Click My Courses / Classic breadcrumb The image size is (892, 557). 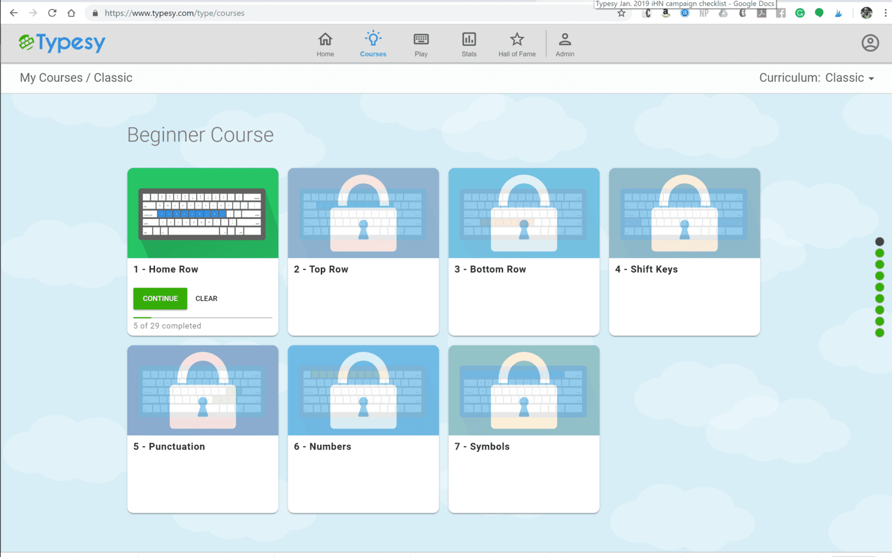click(76, 78)
